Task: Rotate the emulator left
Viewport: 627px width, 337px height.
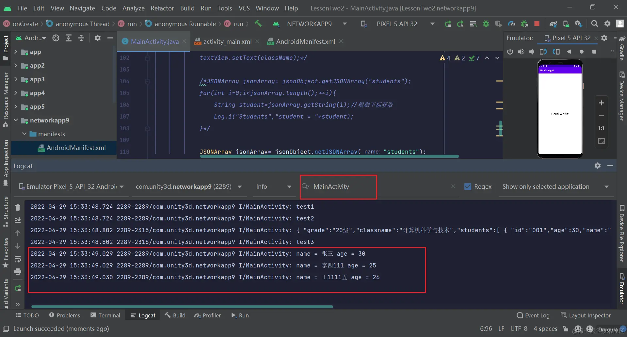Action: click(x=543, y=52)
